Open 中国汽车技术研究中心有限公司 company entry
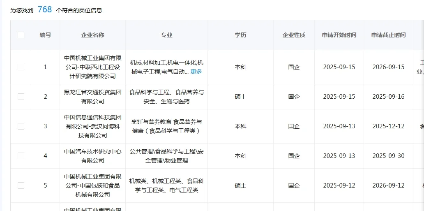The width and height of the screenshot is (424, 211). tap(93, 156)
